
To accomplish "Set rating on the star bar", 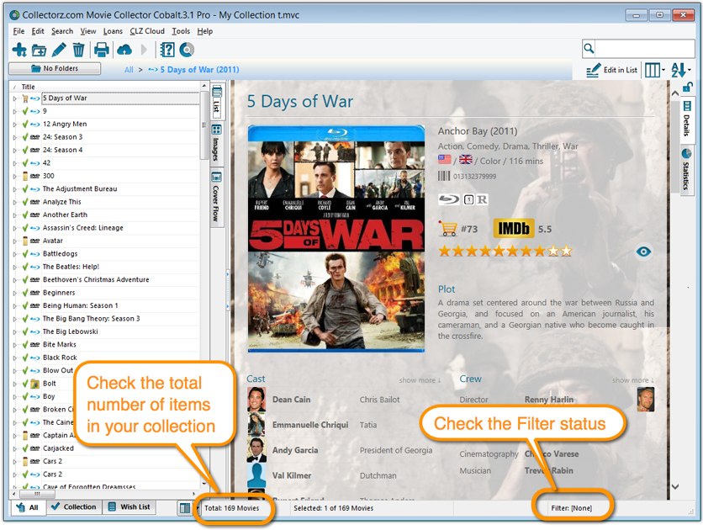I will (505, 251).
